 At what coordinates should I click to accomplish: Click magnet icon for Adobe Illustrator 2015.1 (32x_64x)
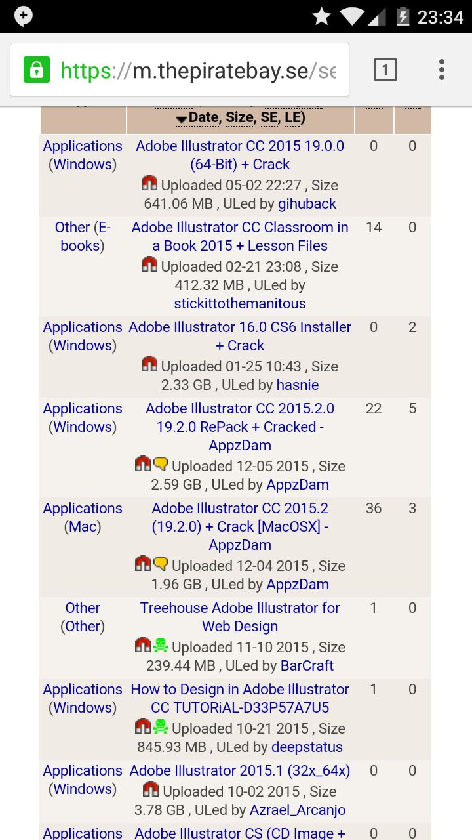[151, 789]
